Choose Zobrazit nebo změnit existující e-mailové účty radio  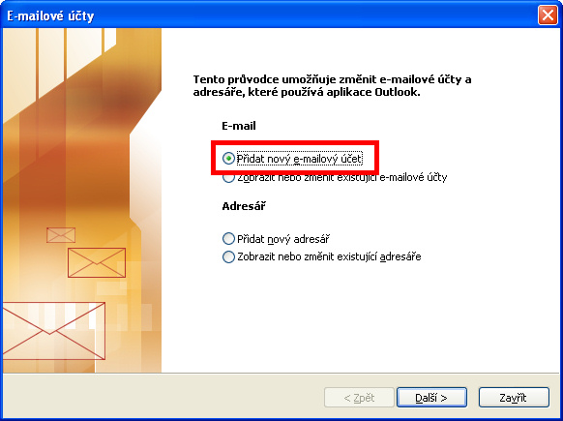pos(228,177)
